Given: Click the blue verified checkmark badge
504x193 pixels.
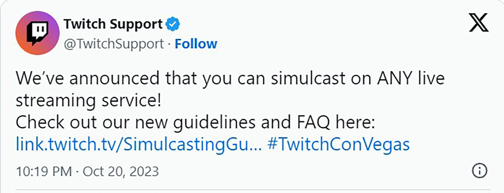Looking at the screenshot, I should 173,24.
